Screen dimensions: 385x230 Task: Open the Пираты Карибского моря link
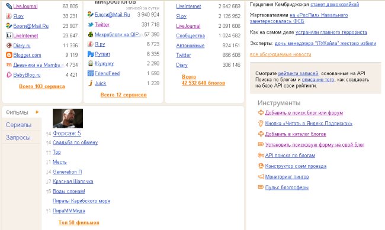pos(81,201)
